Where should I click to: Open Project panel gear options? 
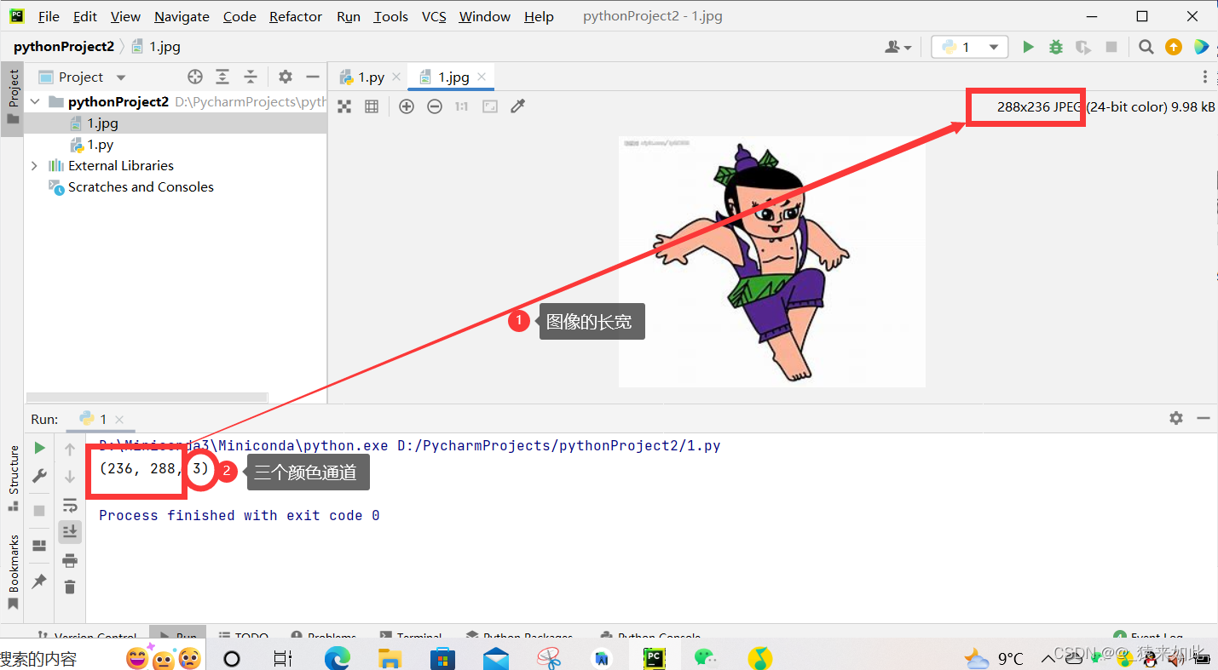coord(286,77)
